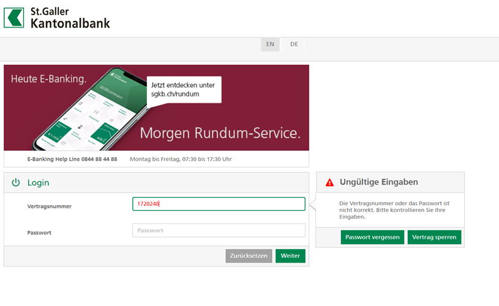499x306 pixels.
Task: Click the Zurücksetzen button
Action: (249, 256)
